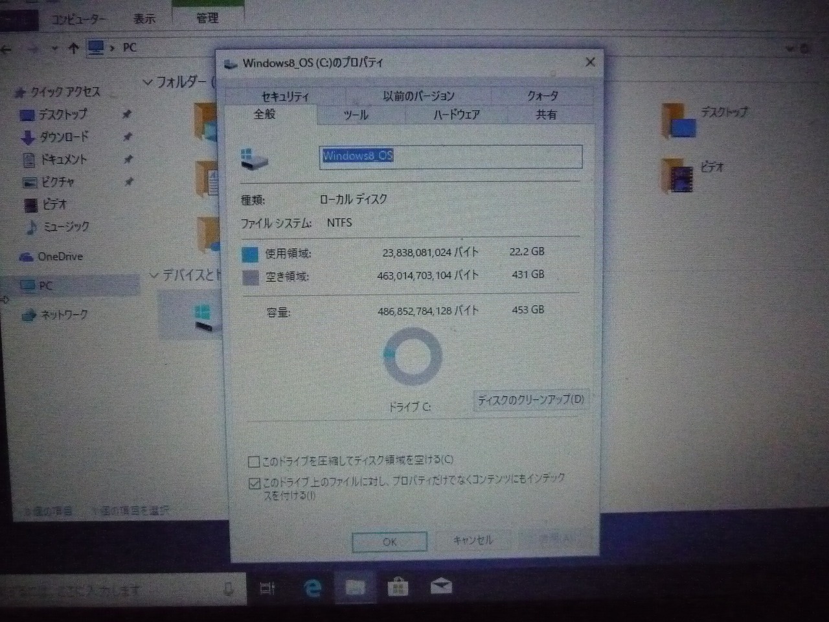Select ビデオ in the navigation pane
Viewport: 829px width, 622px height.
click(x=54, y=205)
